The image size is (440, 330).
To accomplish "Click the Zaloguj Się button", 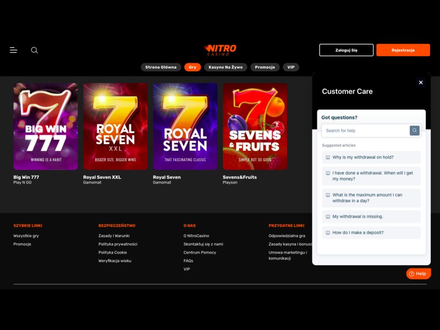I will point(345,50).
